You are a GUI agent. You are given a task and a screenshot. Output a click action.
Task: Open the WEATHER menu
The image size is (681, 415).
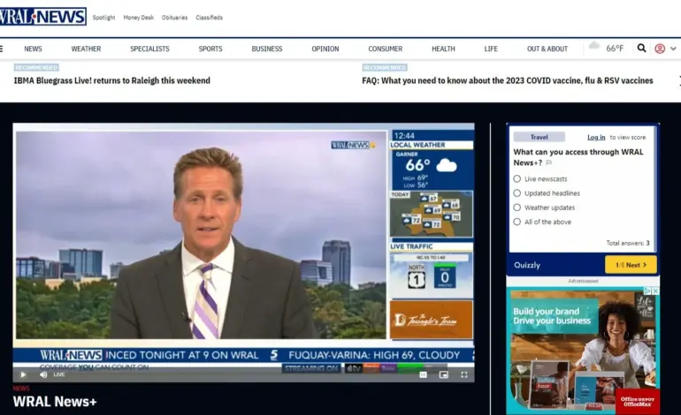(86, 49)
